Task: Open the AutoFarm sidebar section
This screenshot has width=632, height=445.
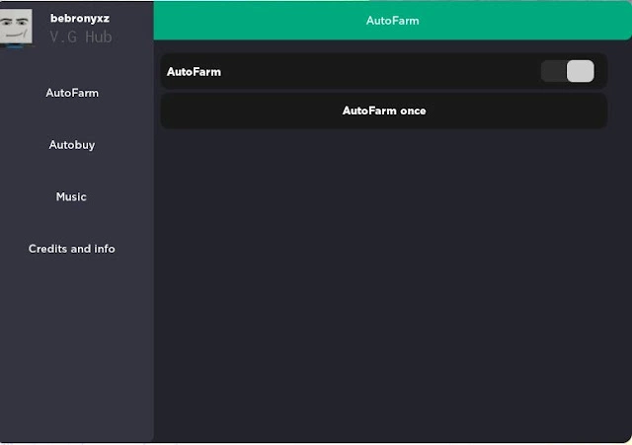Action: (72, 93)
